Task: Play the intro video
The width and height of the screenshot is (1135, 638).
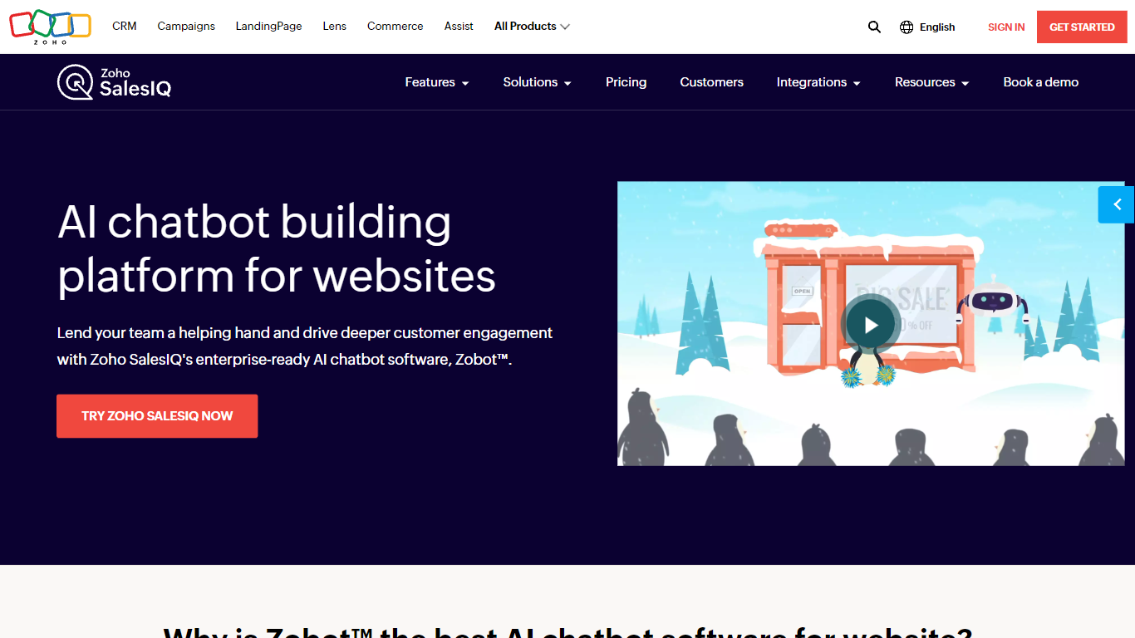Action: [870, 325]
